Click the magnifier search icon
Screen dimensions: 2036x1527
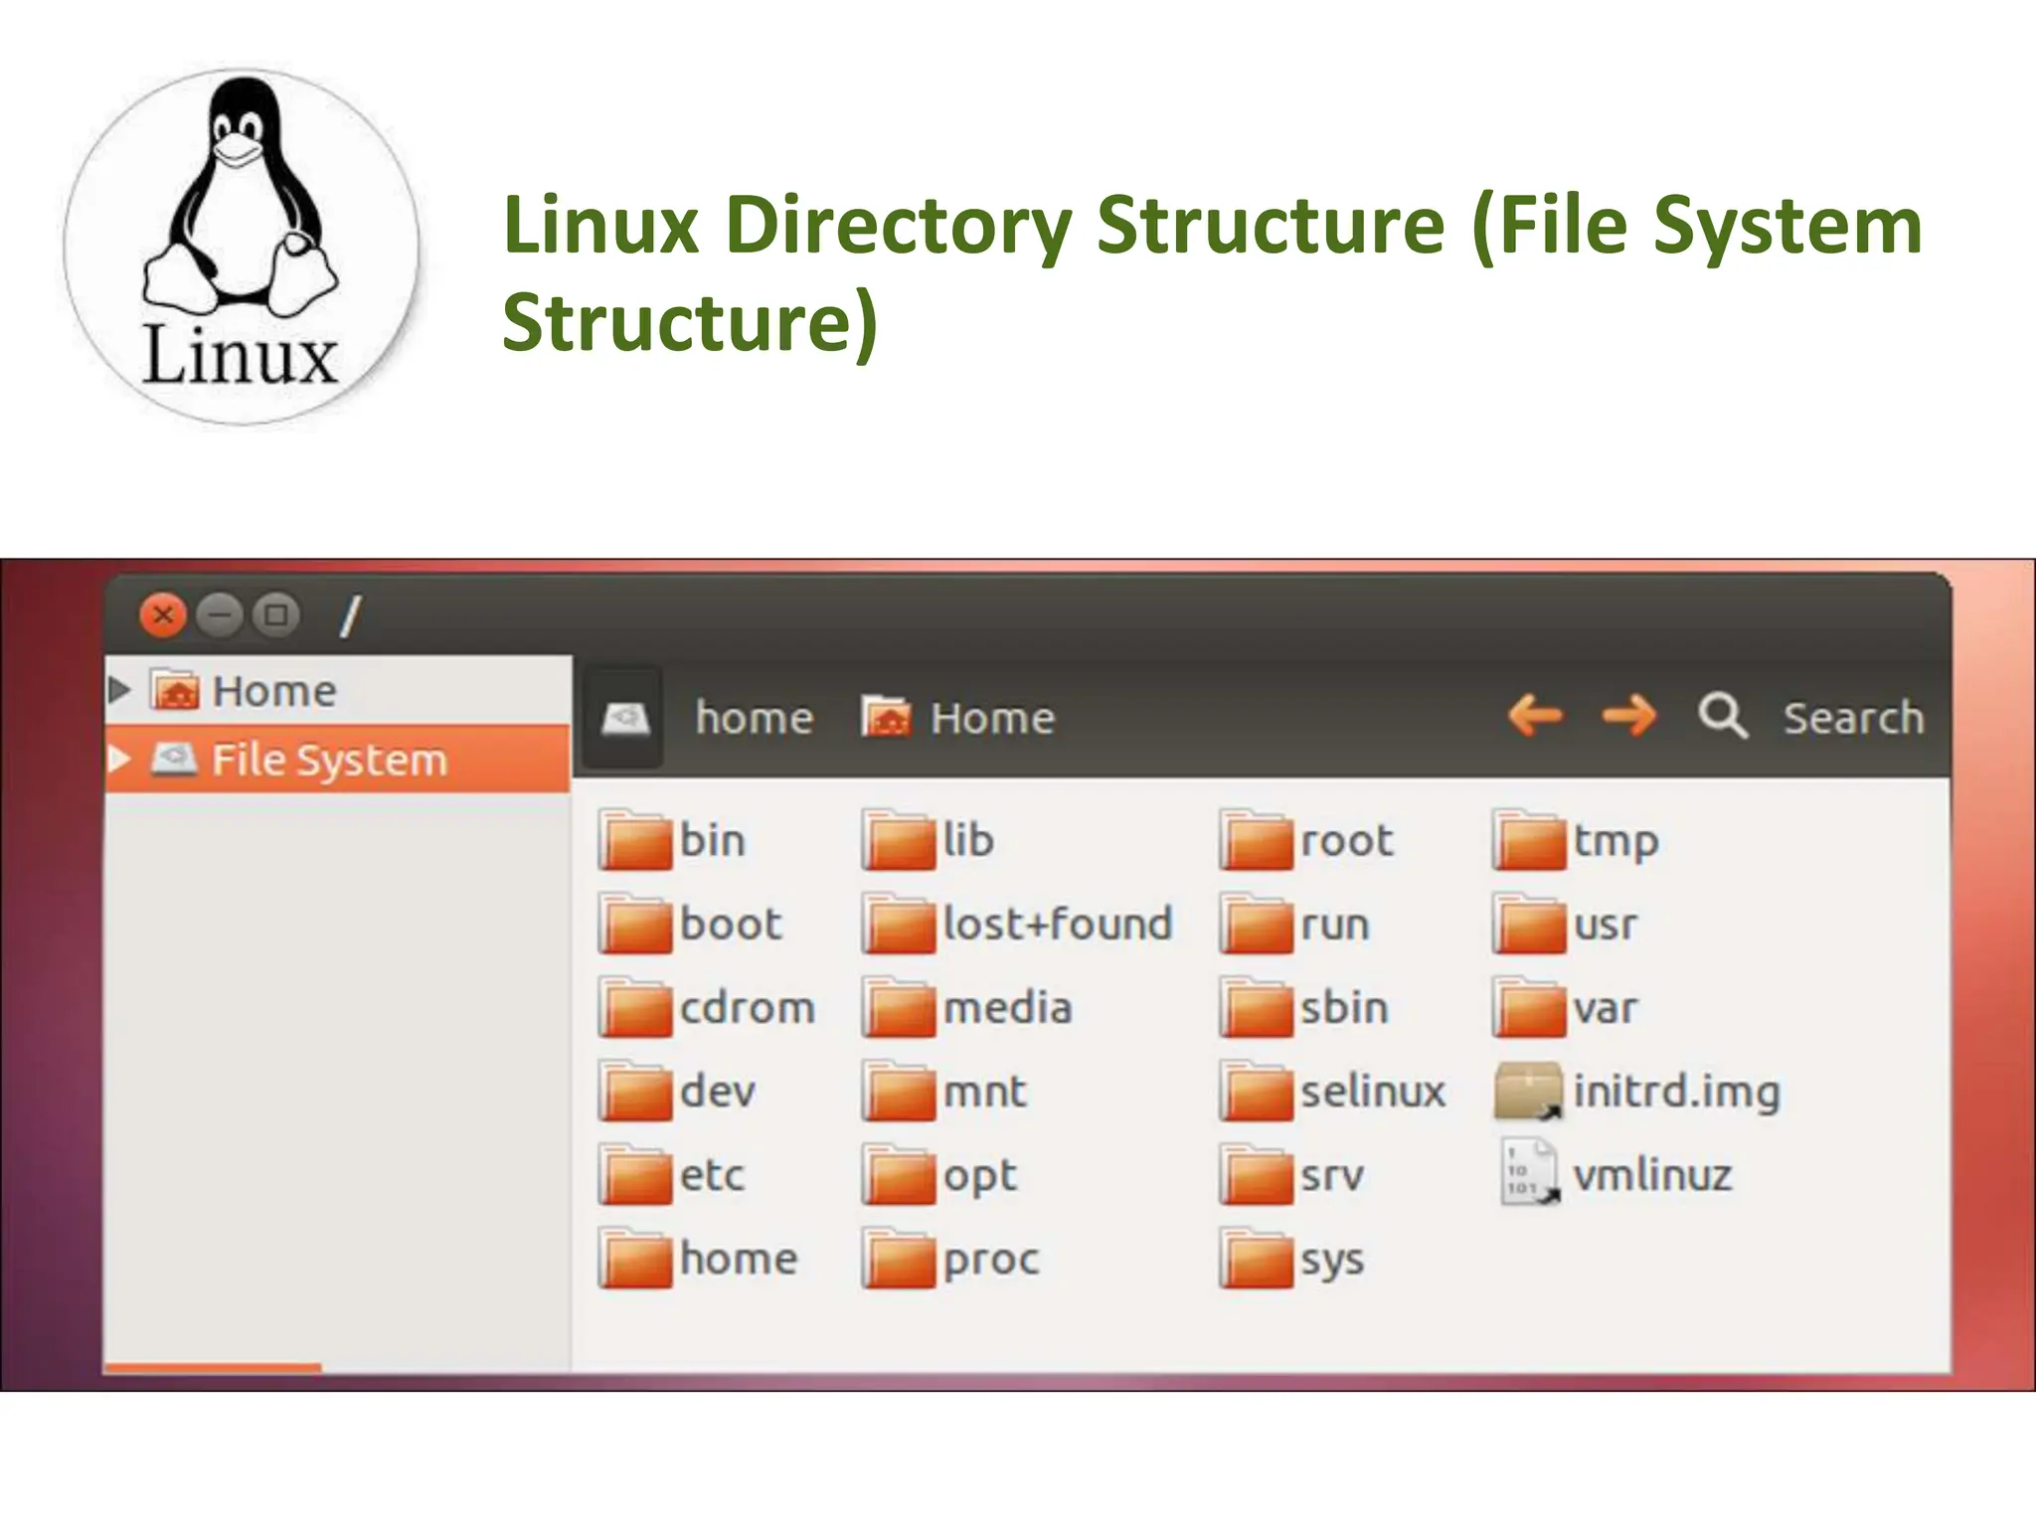[x=1722, y=716]
